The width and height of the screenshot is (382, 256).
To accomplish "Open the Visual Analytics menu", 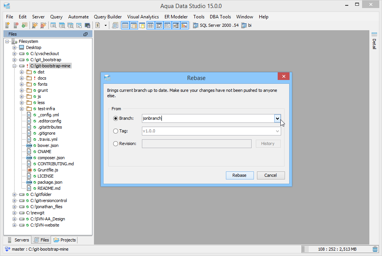I will [143, 17].
